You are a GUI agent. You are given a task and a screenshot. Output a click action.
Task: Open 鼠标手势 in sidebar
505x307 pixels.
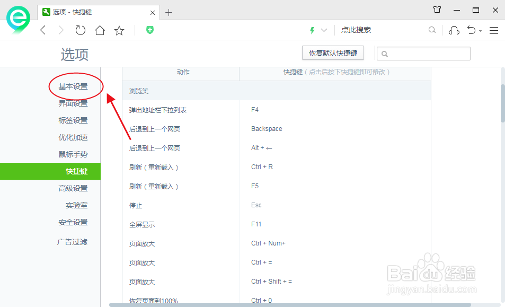(x=73, y=154)
